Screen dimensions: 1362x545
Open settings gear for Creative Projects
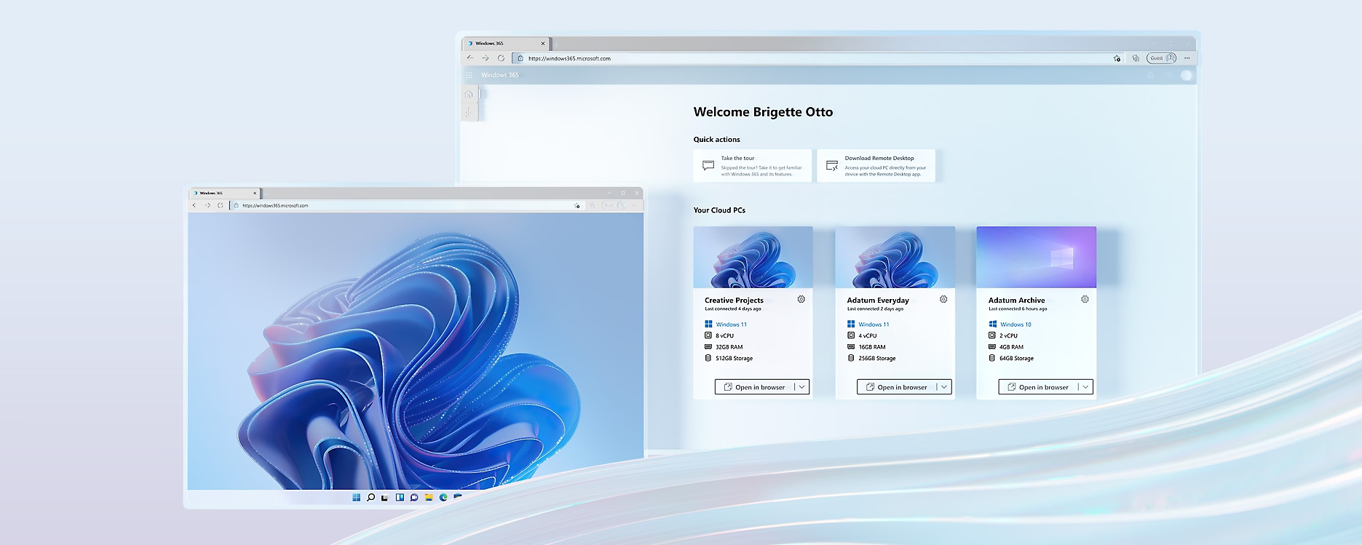coord(801,299)
